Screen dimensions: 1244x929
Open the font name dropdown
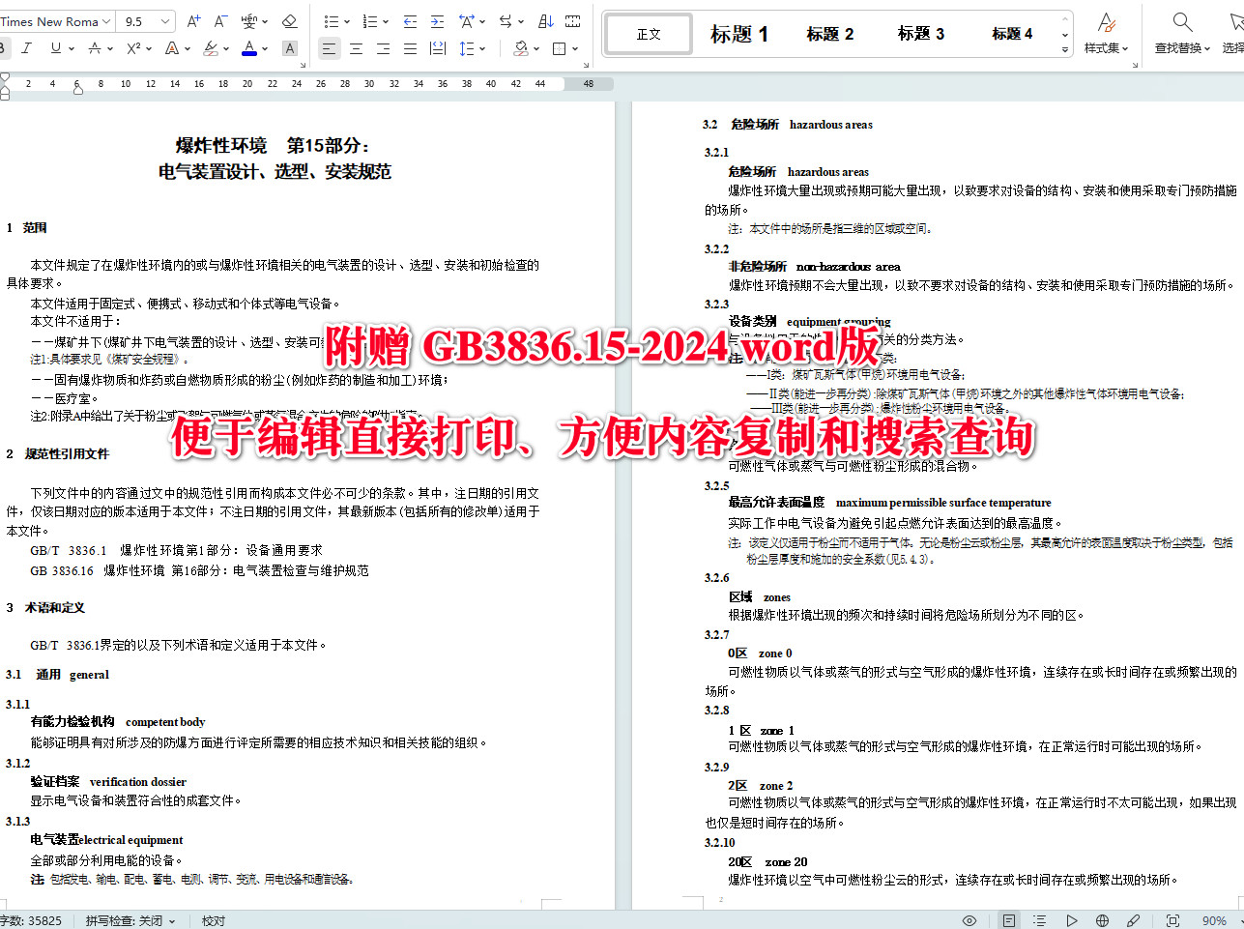click(x=53, y=20)
